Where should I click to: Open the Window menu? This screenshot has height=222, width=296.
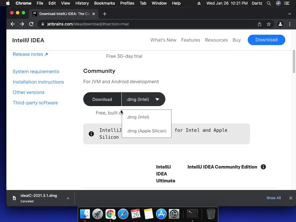[x=159, y=3]
